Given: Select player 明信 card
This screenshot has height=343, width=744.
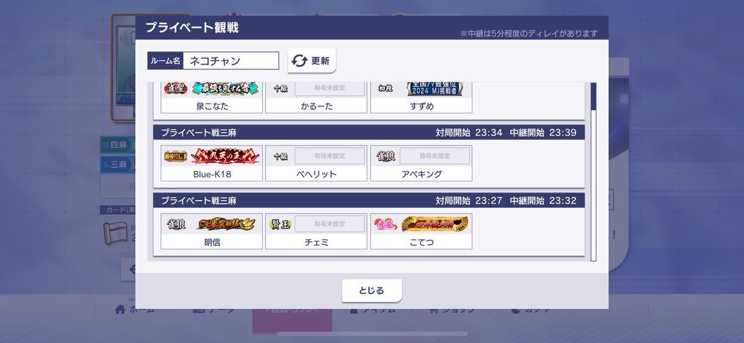Looking at the screenshot, I should click(x=212, y=232).
